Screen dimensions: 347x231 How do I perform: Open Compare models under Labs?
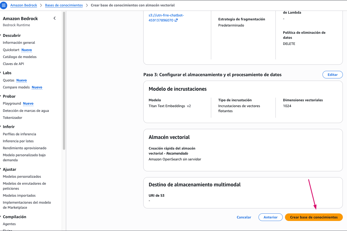[x=16, y=87]
